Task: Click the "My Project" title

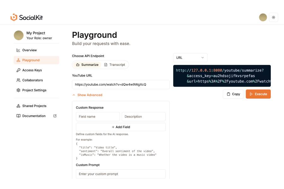Action: pyautogui.click(x=36, y=33)
